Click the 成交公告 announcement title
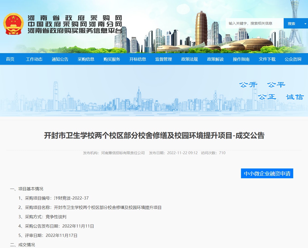The height and width of the screenshot is (248, 308). (x=154, y=136)
